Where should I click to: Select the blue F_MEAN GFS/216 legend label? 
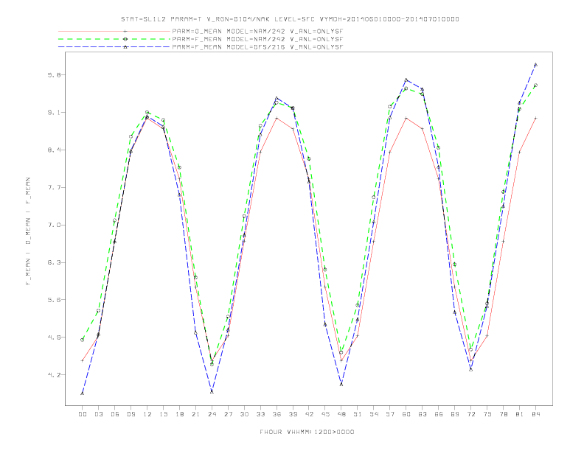[x=258, y=47]
